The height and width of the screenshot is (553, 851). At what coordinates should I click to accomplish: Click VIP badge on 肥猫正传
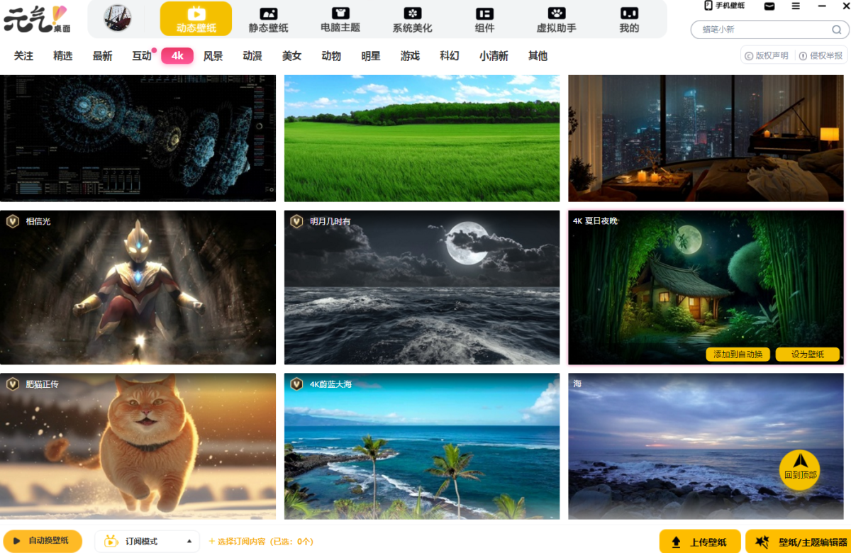click(12, 384)
